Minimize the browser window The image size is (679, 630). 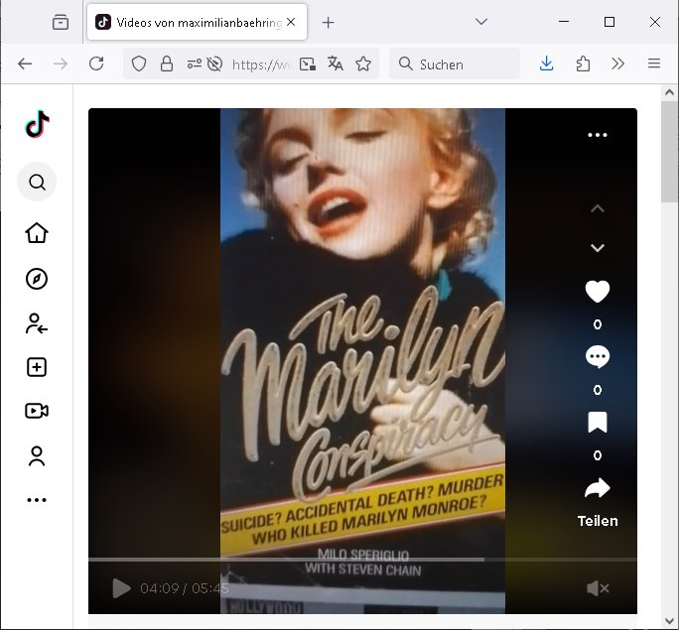(x=564, y=22)
